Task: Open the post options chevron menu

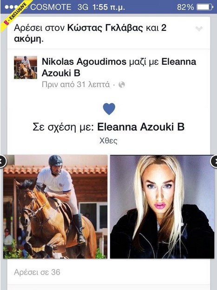Action: (x=199, y=29)
